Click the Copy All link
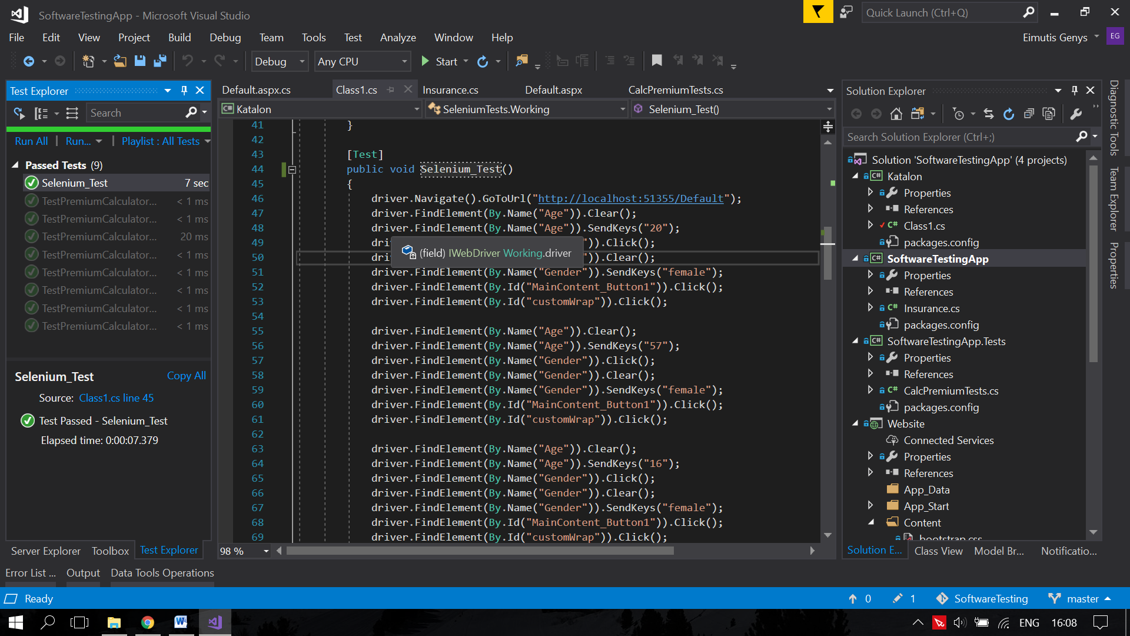 tap(187, 376)
